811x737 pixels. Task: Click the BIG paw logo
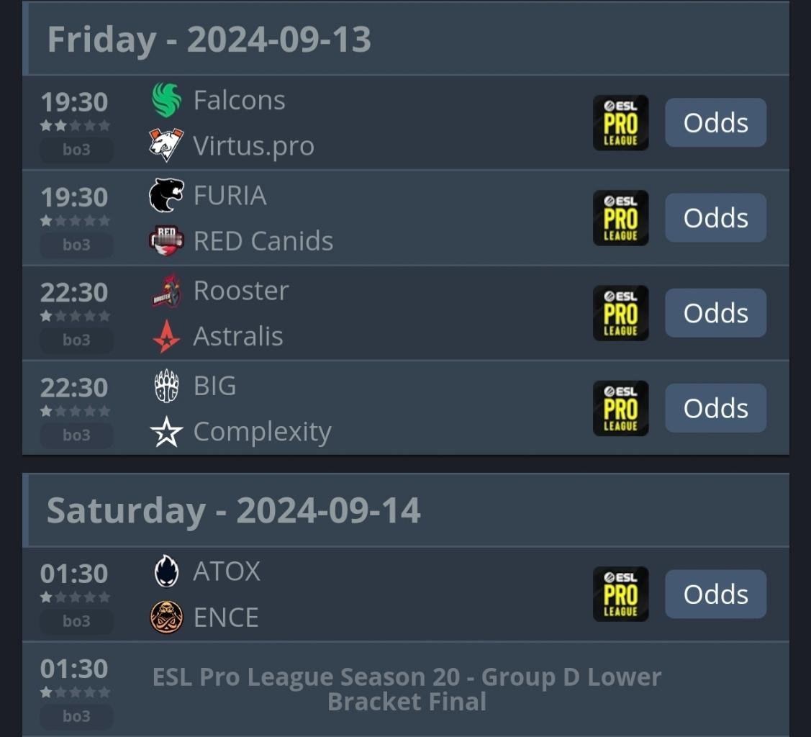(166, 386)
